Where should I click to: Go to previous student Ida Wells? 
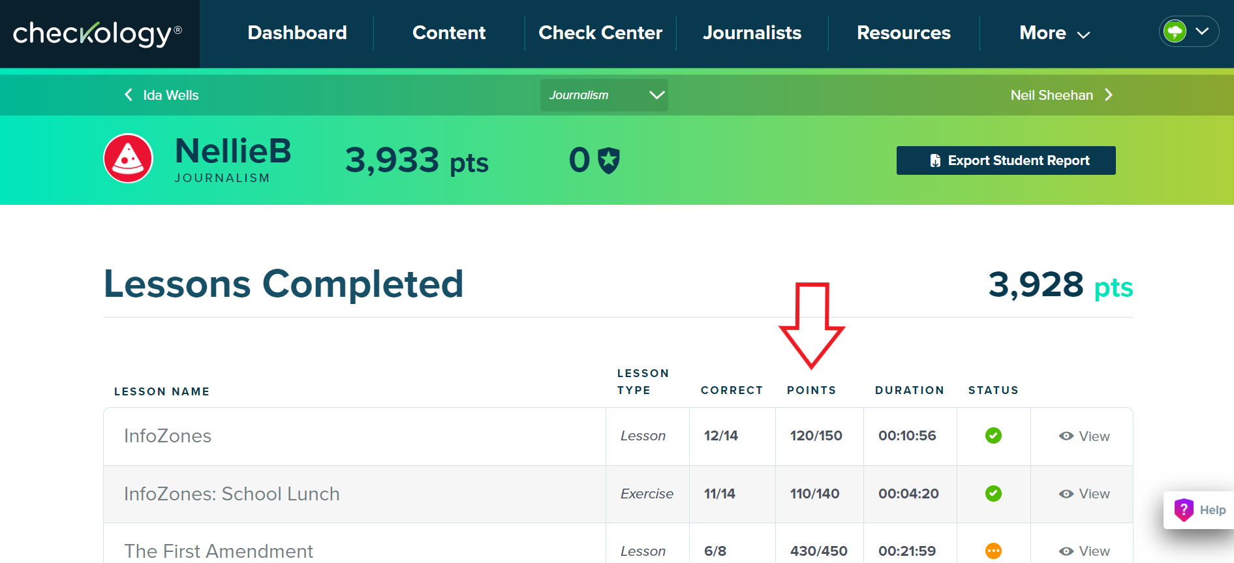162,95
